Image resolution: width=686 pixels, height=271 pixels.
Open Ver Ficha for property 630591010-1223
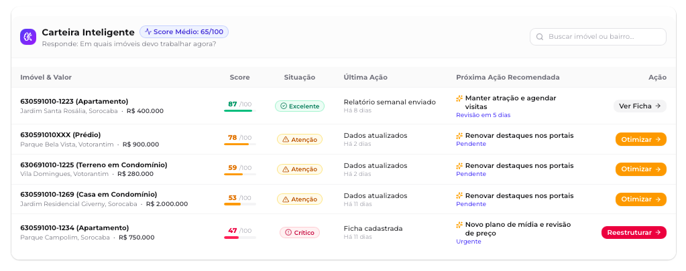(640, 106)
